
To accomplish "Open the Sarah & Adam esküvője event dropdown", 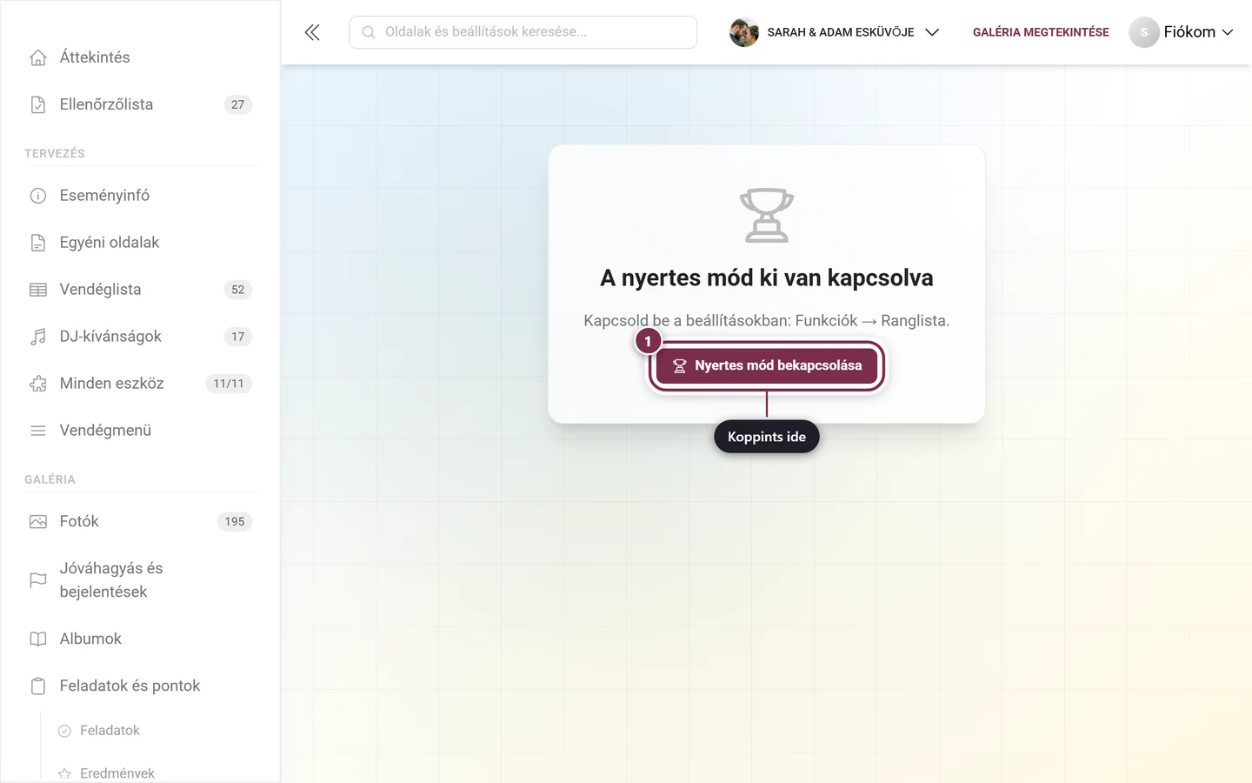I will coord(835,32).
